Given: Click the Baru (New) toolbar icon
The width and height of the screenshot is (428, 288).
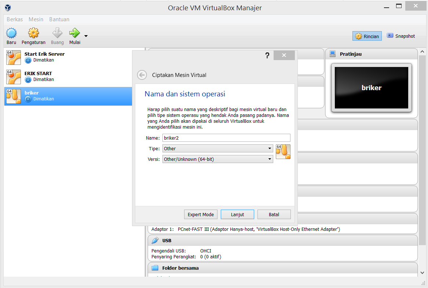Looking at the screenshot, I should [11, 33].
